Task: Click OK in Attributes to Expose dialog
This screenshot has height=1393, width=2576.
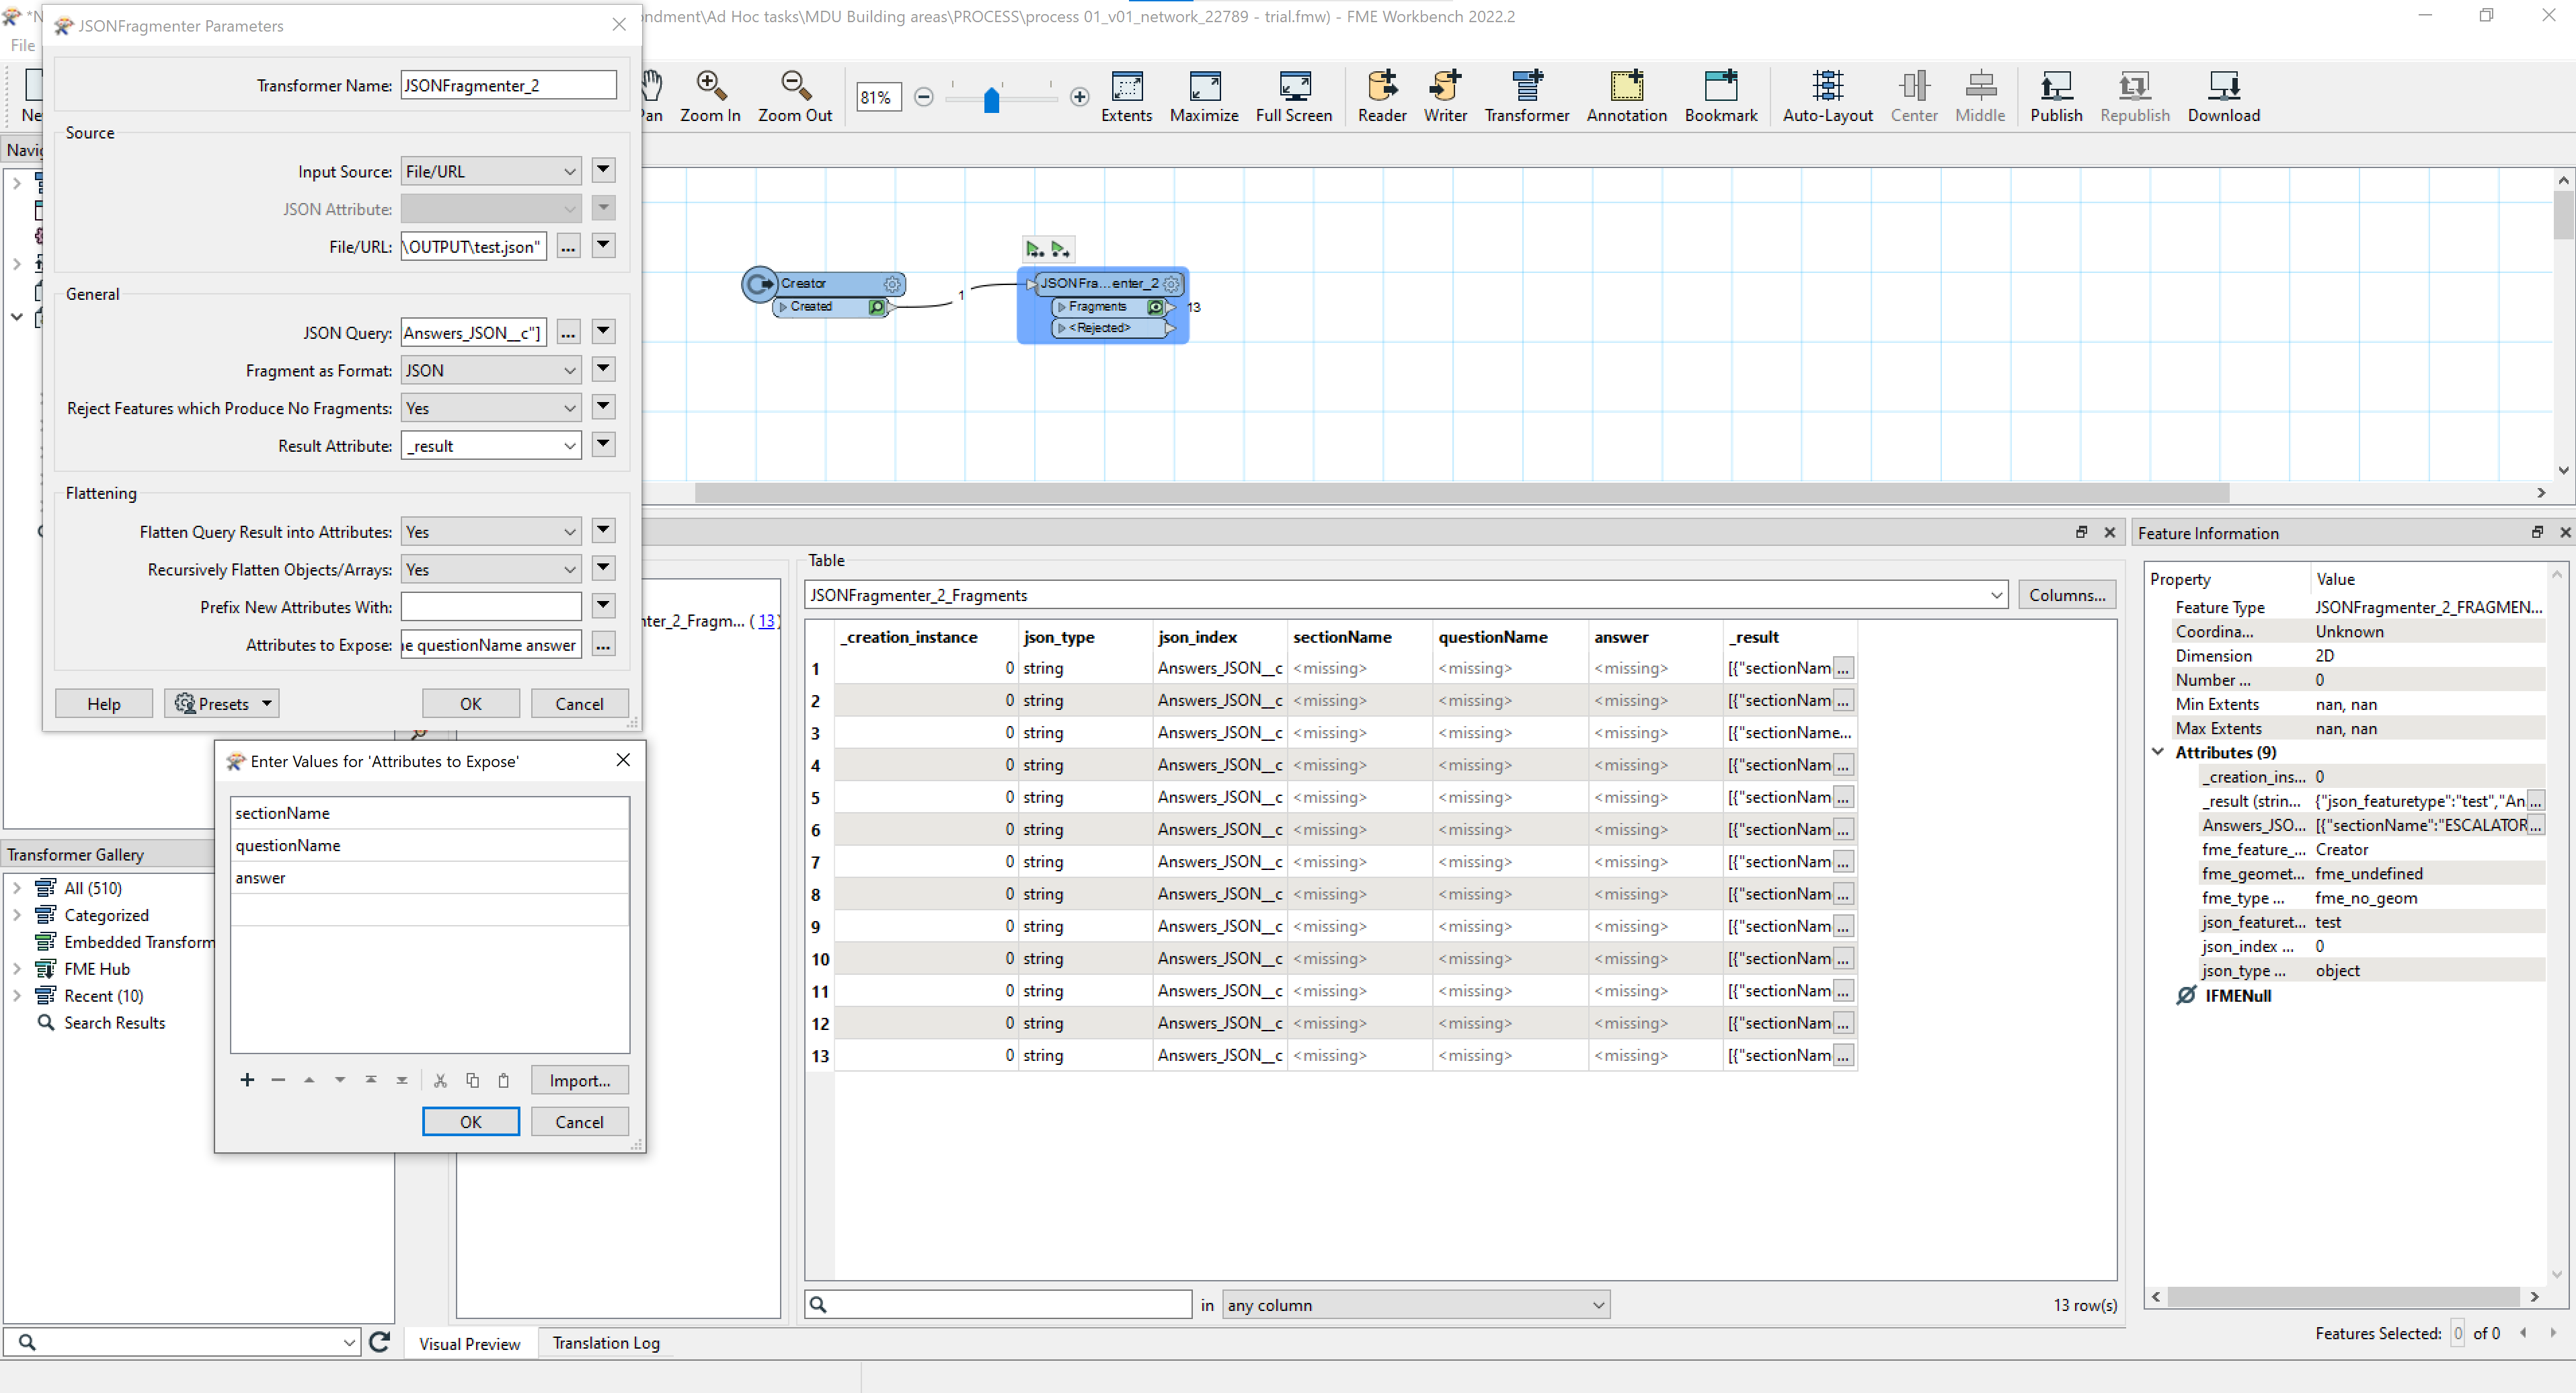Action: (471, 1122)
